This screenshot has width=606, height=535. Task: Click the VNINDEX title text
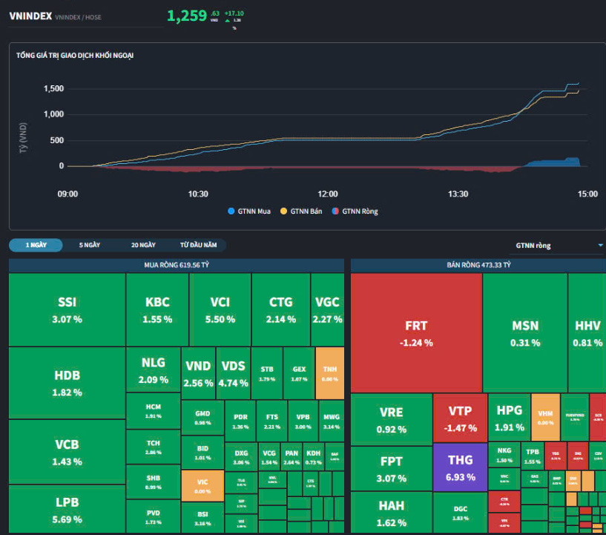click(x=30, y=16)
